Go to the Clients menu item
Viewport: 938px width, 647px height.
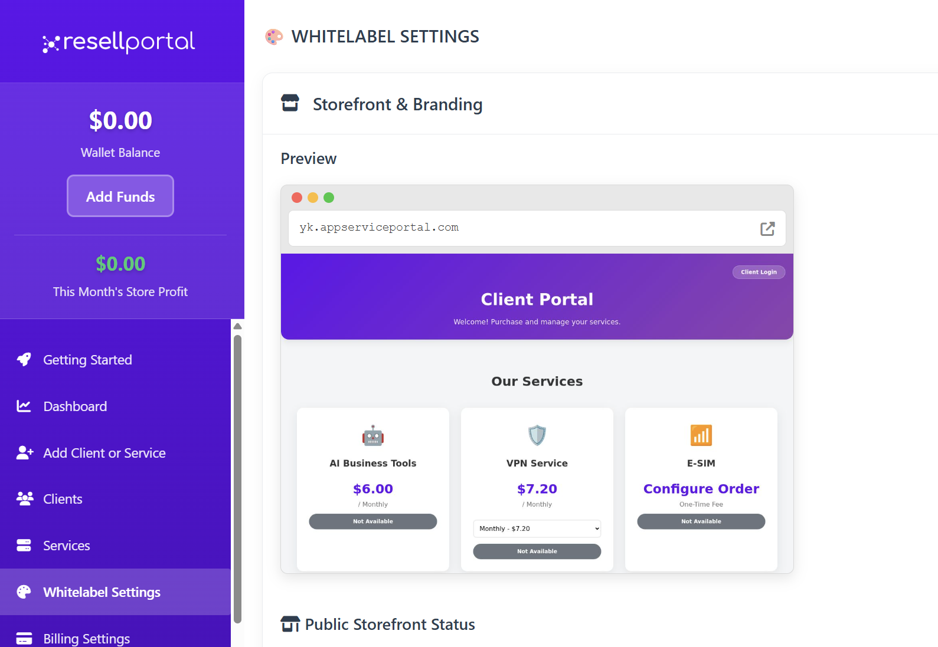pyautogui.click(x=63, y=499)
